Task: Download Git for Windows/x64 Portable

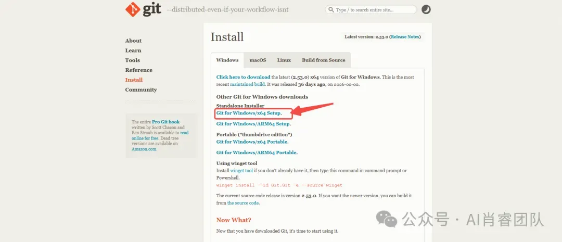Action: click(252, 142)
